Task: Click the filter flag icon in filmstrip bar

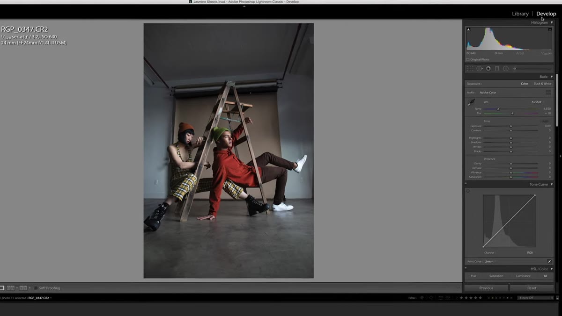Action: point(422,298)
